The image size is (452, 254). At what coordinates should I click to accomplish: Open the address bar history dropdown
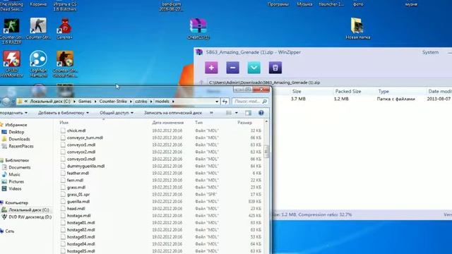pyautogui.click(x=217, y=102)
